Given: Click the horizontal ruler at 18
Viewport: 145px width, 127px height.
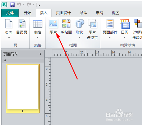Looking at the screenshot, I should [x=98, y=53].
